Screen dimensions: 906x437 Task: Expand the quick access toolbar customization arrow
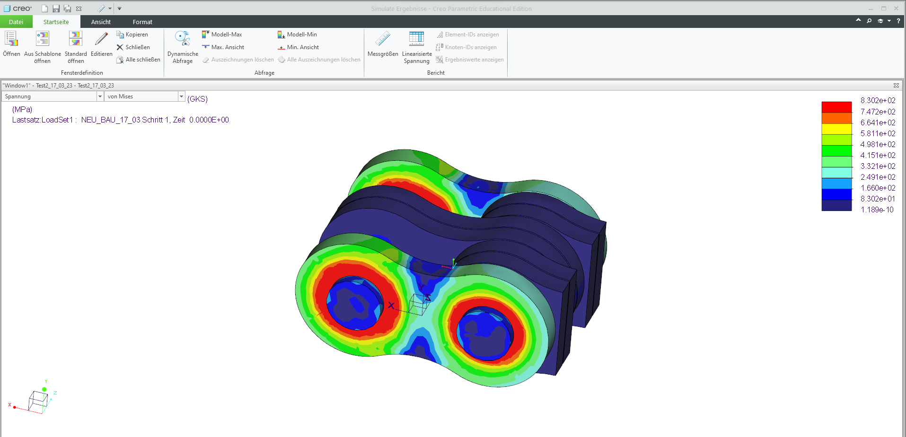click(119, 8)
